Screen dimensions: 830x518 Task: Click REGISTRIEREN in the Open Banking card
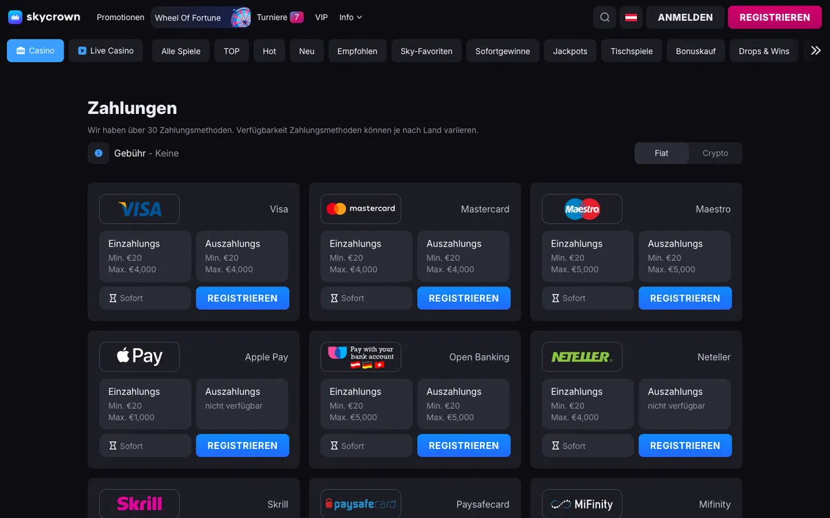click(x=464, y=446)
